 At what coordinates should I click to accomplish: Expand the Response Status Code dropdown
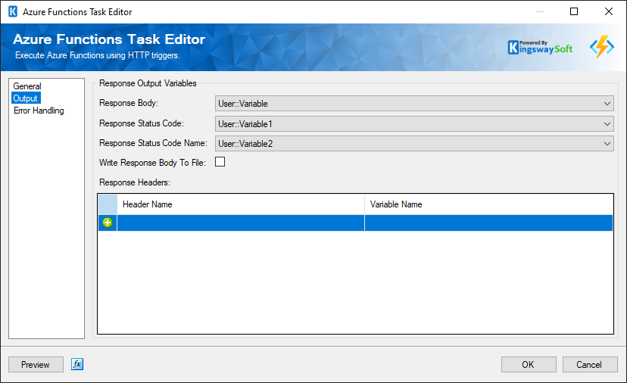pos(414,124)
